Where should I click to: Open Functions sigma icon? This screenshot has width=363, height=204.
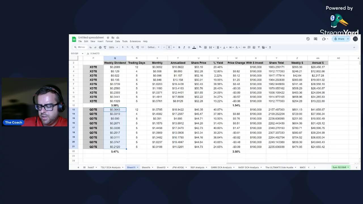click(x=270, y=47)
